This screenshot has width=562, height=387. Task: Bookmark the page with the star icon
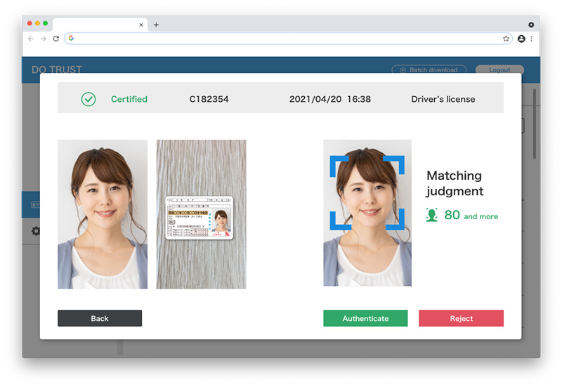[x=506, y=39]
